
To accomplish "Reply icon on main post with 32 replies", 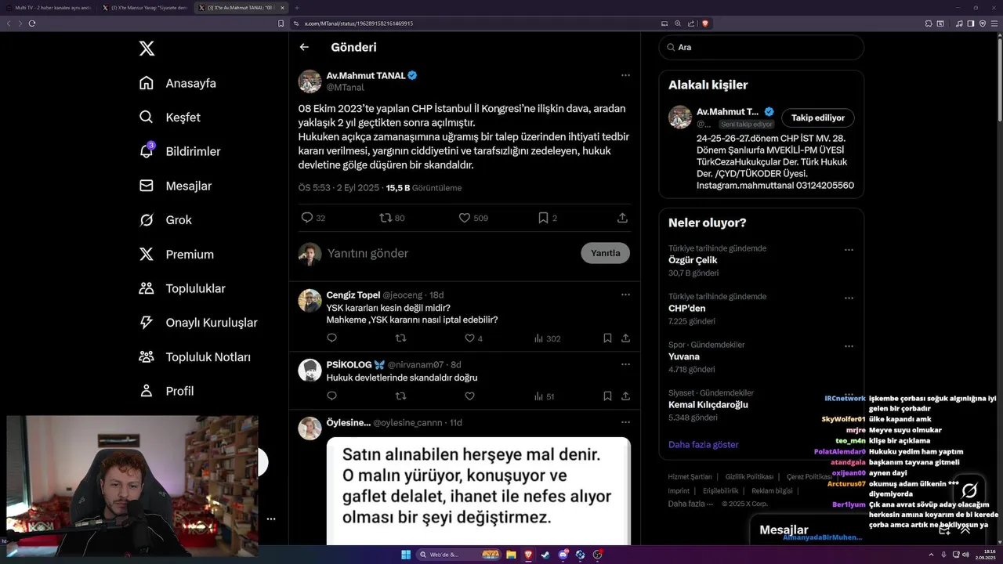I will 307,218.
